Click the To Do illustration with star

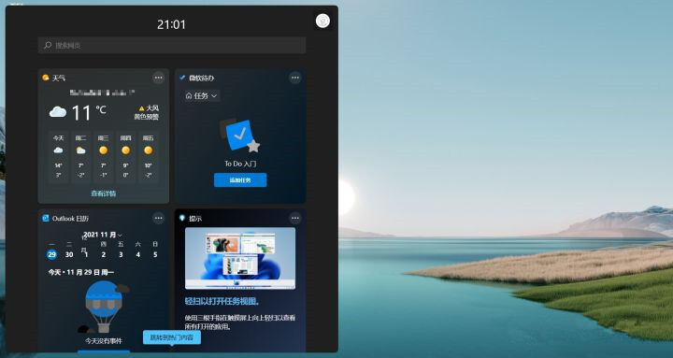pyautogui.click(x=239, y=136)
